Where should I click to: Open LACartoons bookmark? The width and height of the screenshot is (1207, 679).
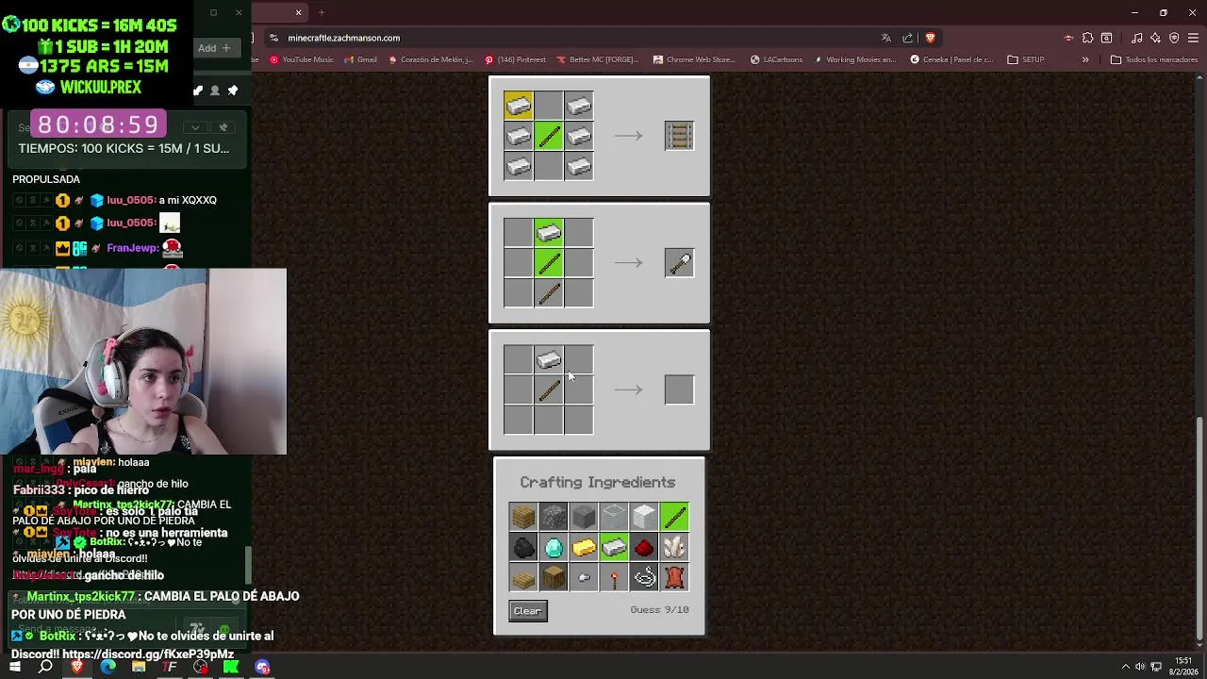pyautogui.click(x=777, y=59)
